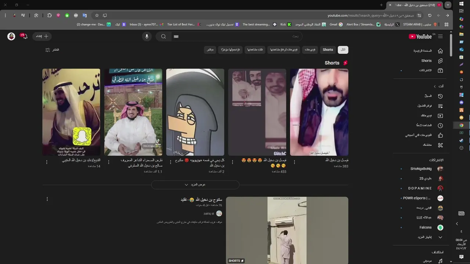Select the Watched (تمّت مشاهدتها) chip
This screenshot has height=264, width=470.
tap(255, 50)
